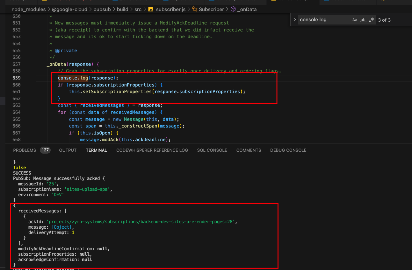This screenshot has height=270, width=412.
Task: Click line number 668 in the gutter
Action: click(16, 140)
